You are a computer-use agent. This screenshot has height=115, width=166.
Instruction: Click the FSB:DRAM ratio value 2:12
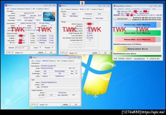pyautogui.click(x=90, y=26)
